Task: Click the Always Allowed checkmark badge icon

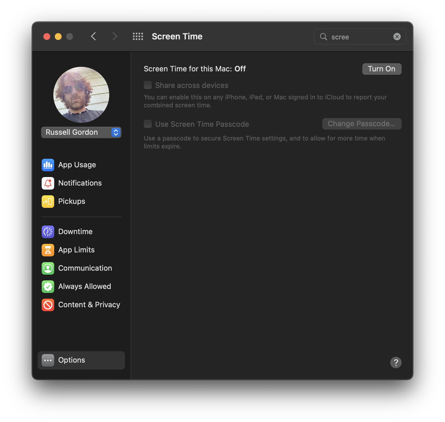Action: 48,286
